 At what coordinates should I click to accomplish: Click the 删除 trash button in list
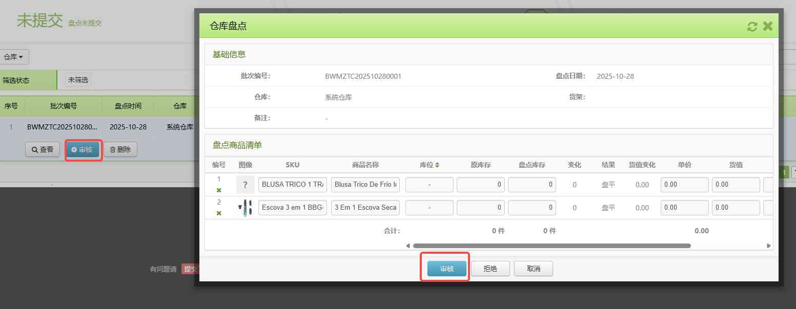120,150
